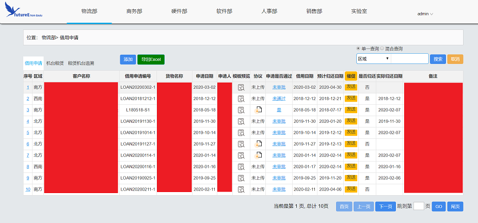Image resolution: width=478 pixels, height=223 pixels.
Task: Open agreement file icon for LOAN20200114-1
Action: point(259,155)
